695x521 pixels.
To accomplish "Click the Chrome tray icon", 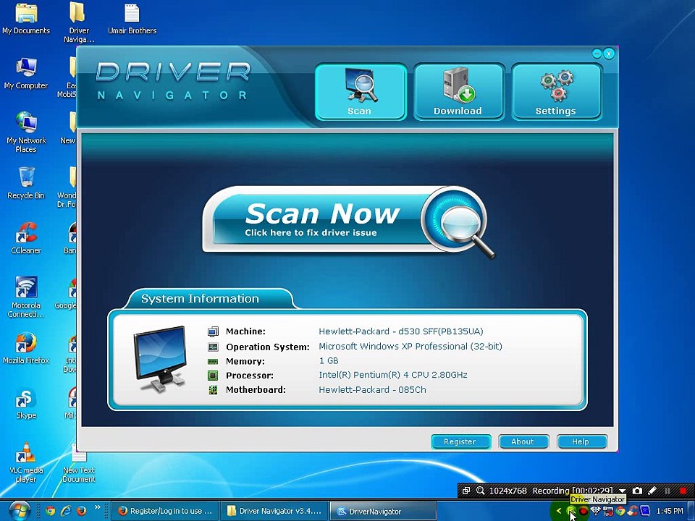I will 620,511.
